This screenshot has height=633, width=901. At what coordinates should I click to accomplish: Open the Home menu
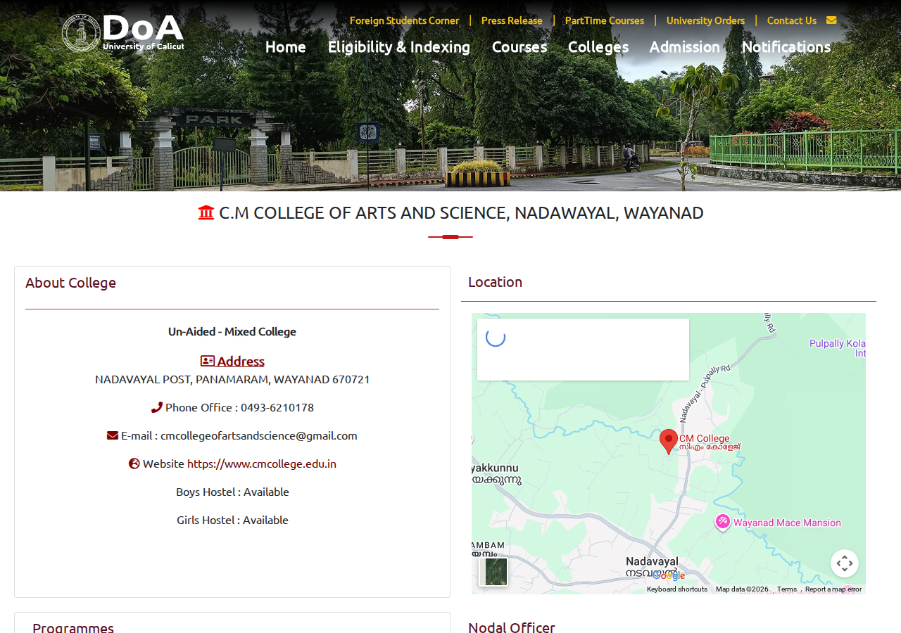(x=286, y=46)
